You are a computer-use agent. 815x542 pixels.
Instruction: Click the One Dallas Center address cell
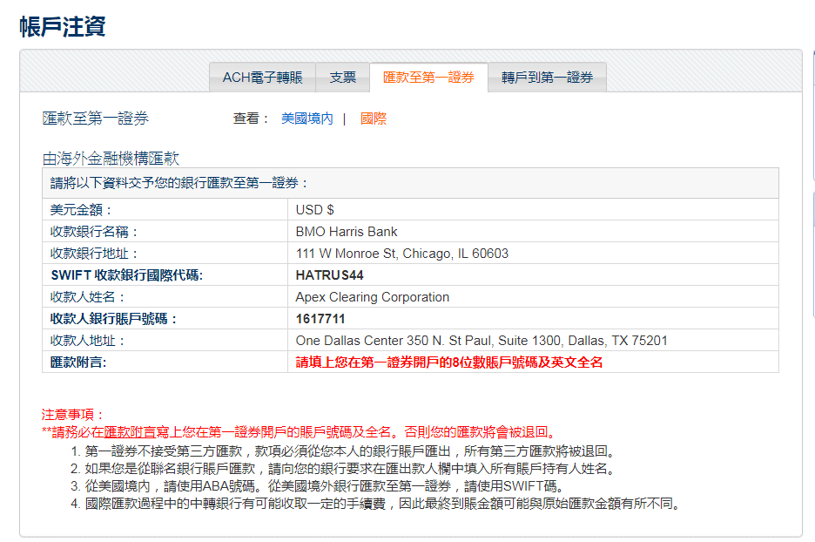[x=533, y=341]
